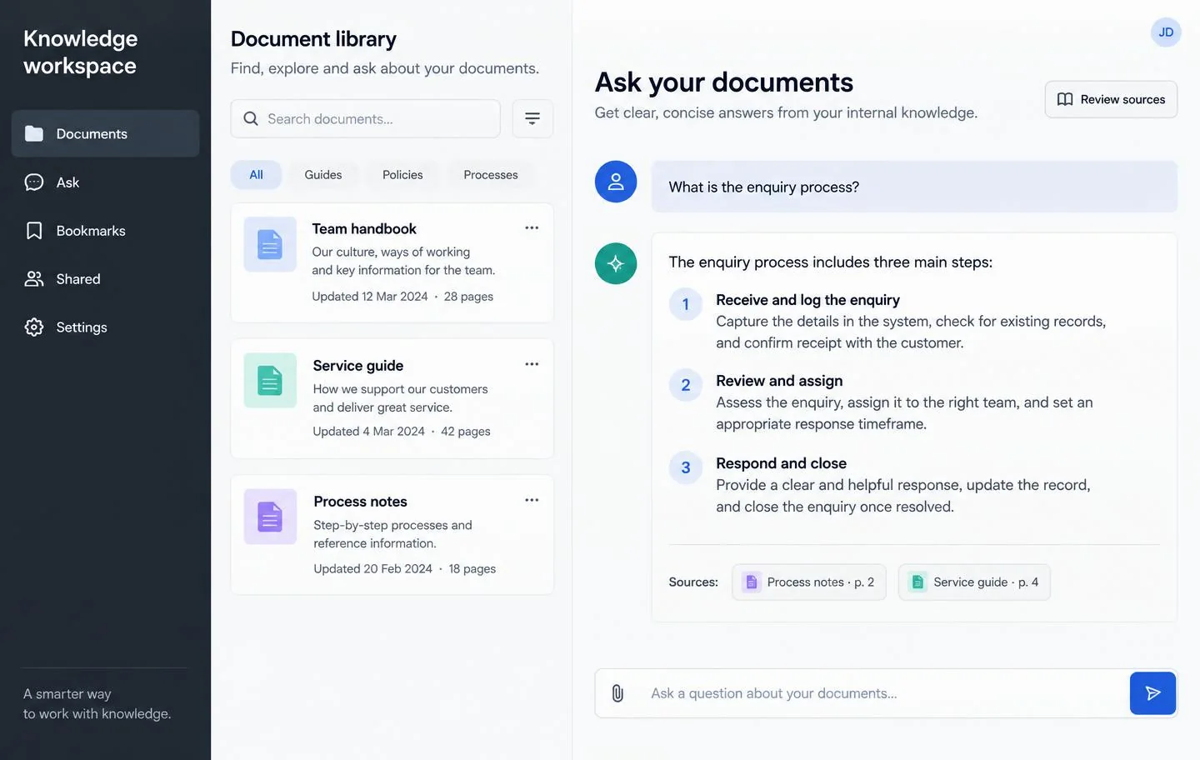Open Team handbook more options menu

click(x=532, y=227)
